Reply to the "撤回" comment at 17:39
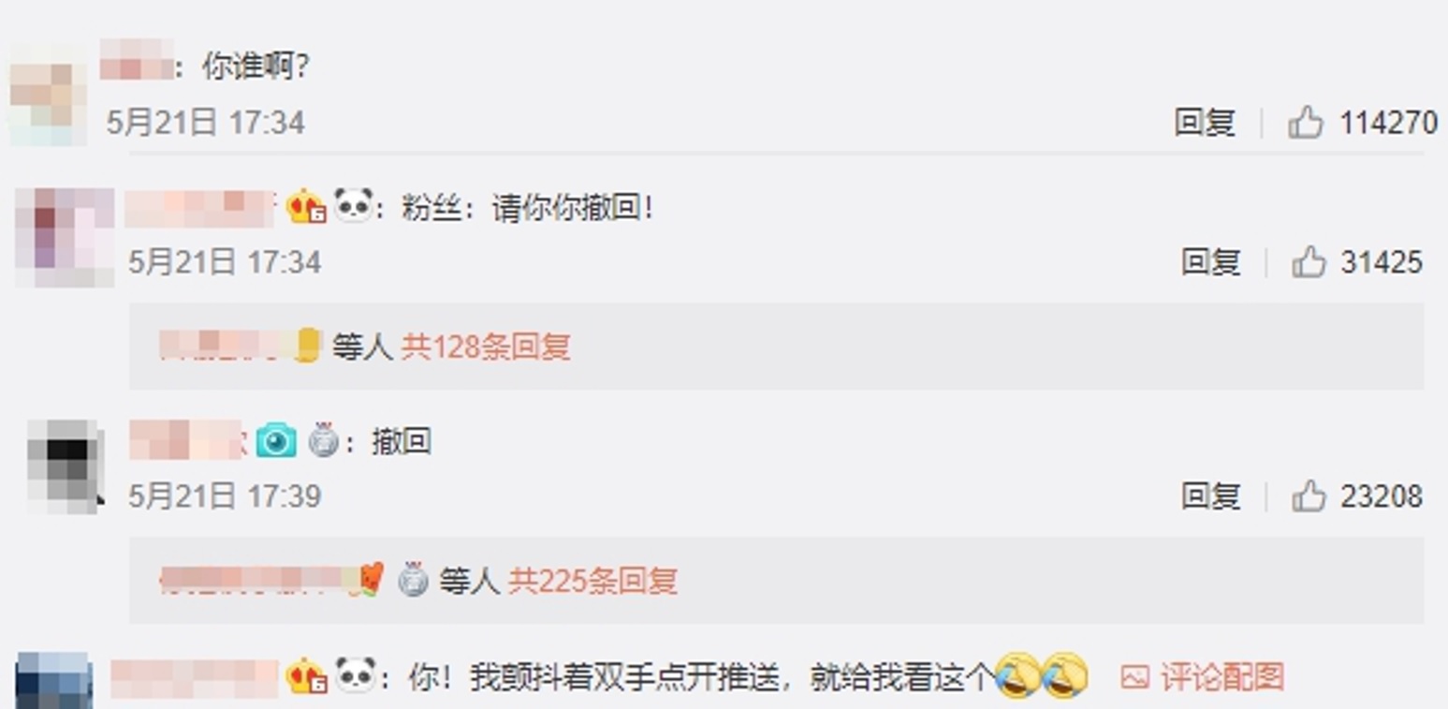The width and height of the screenshot is (1448, 709). [x=1211, y=496]
